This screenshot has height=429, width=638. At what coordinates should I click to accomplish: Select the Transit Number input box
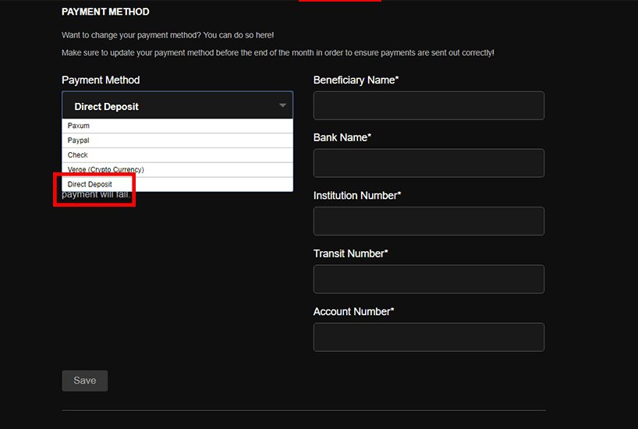pos(429,279)
